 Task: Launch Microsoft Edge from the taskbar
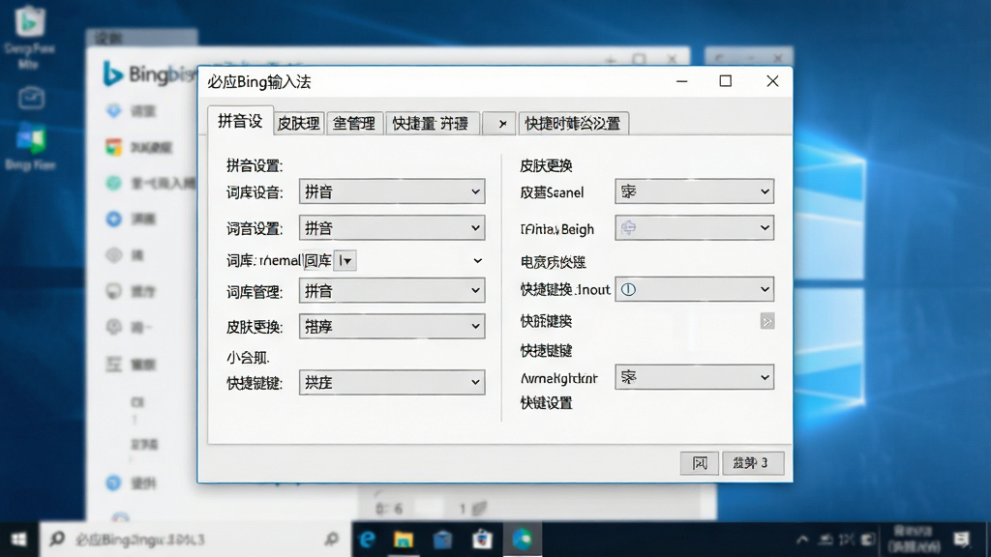[x=367, y=540]
